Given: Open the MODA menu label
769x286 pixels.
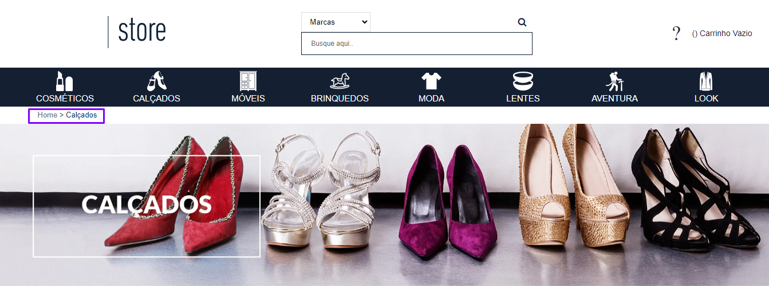Looking at the screenshot, I should click(431, 99).
